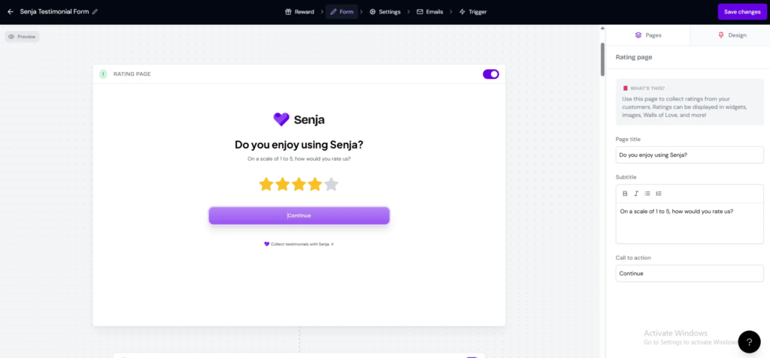Click the Preview eye button
Image resolution: width=770 pixels, height=358 pixels.
click(22, 36)
